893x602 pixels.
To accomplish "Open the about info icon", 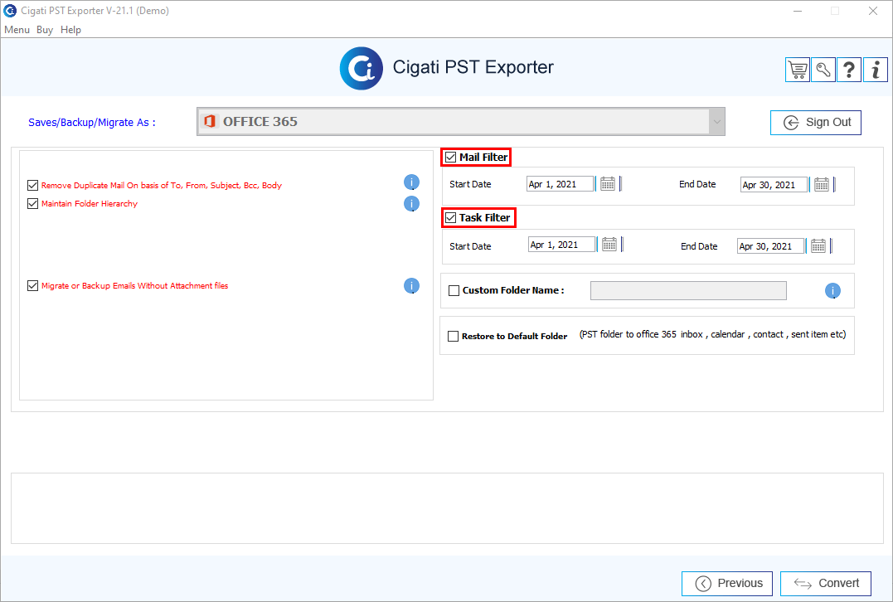I will coord(876,70).
